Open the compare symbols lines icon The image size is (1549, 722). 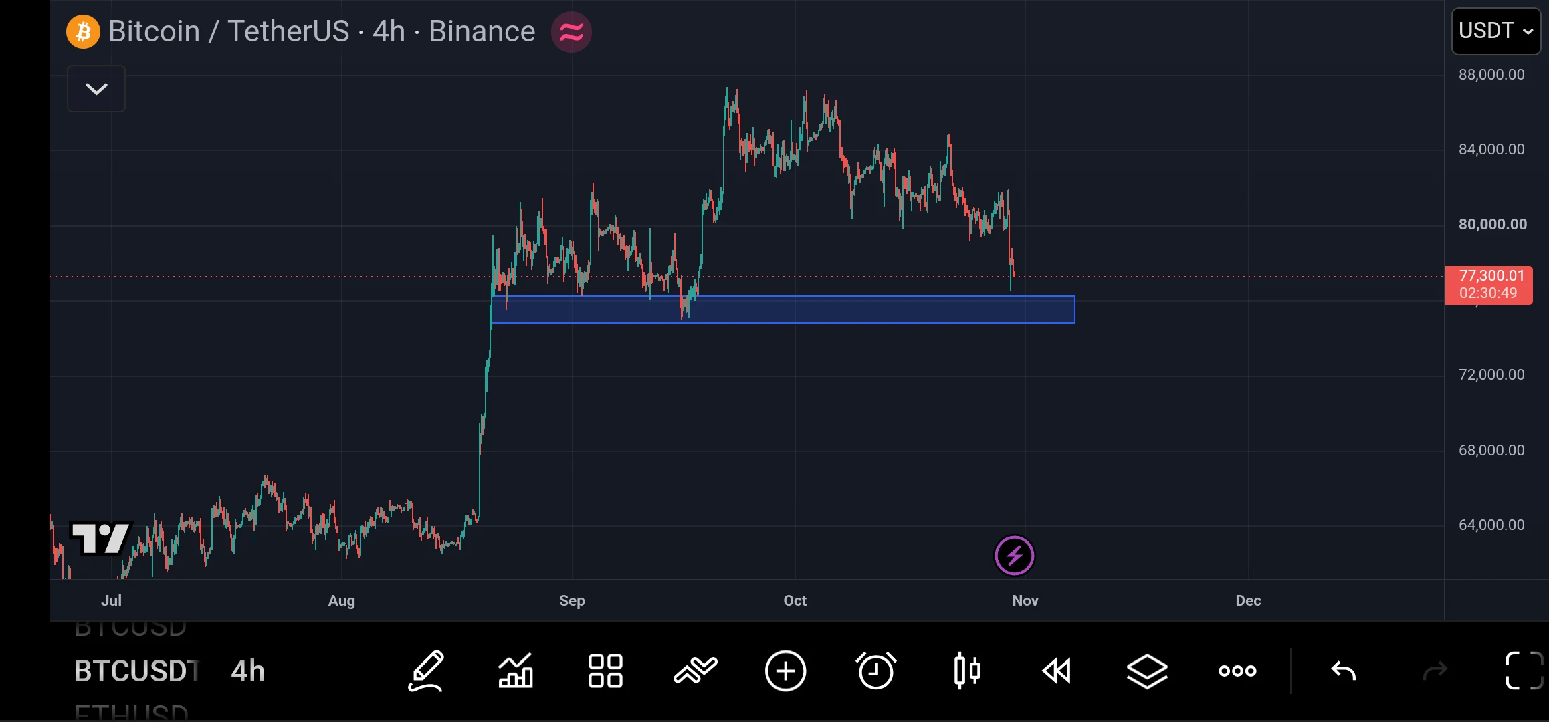click(x=696, y=671)
